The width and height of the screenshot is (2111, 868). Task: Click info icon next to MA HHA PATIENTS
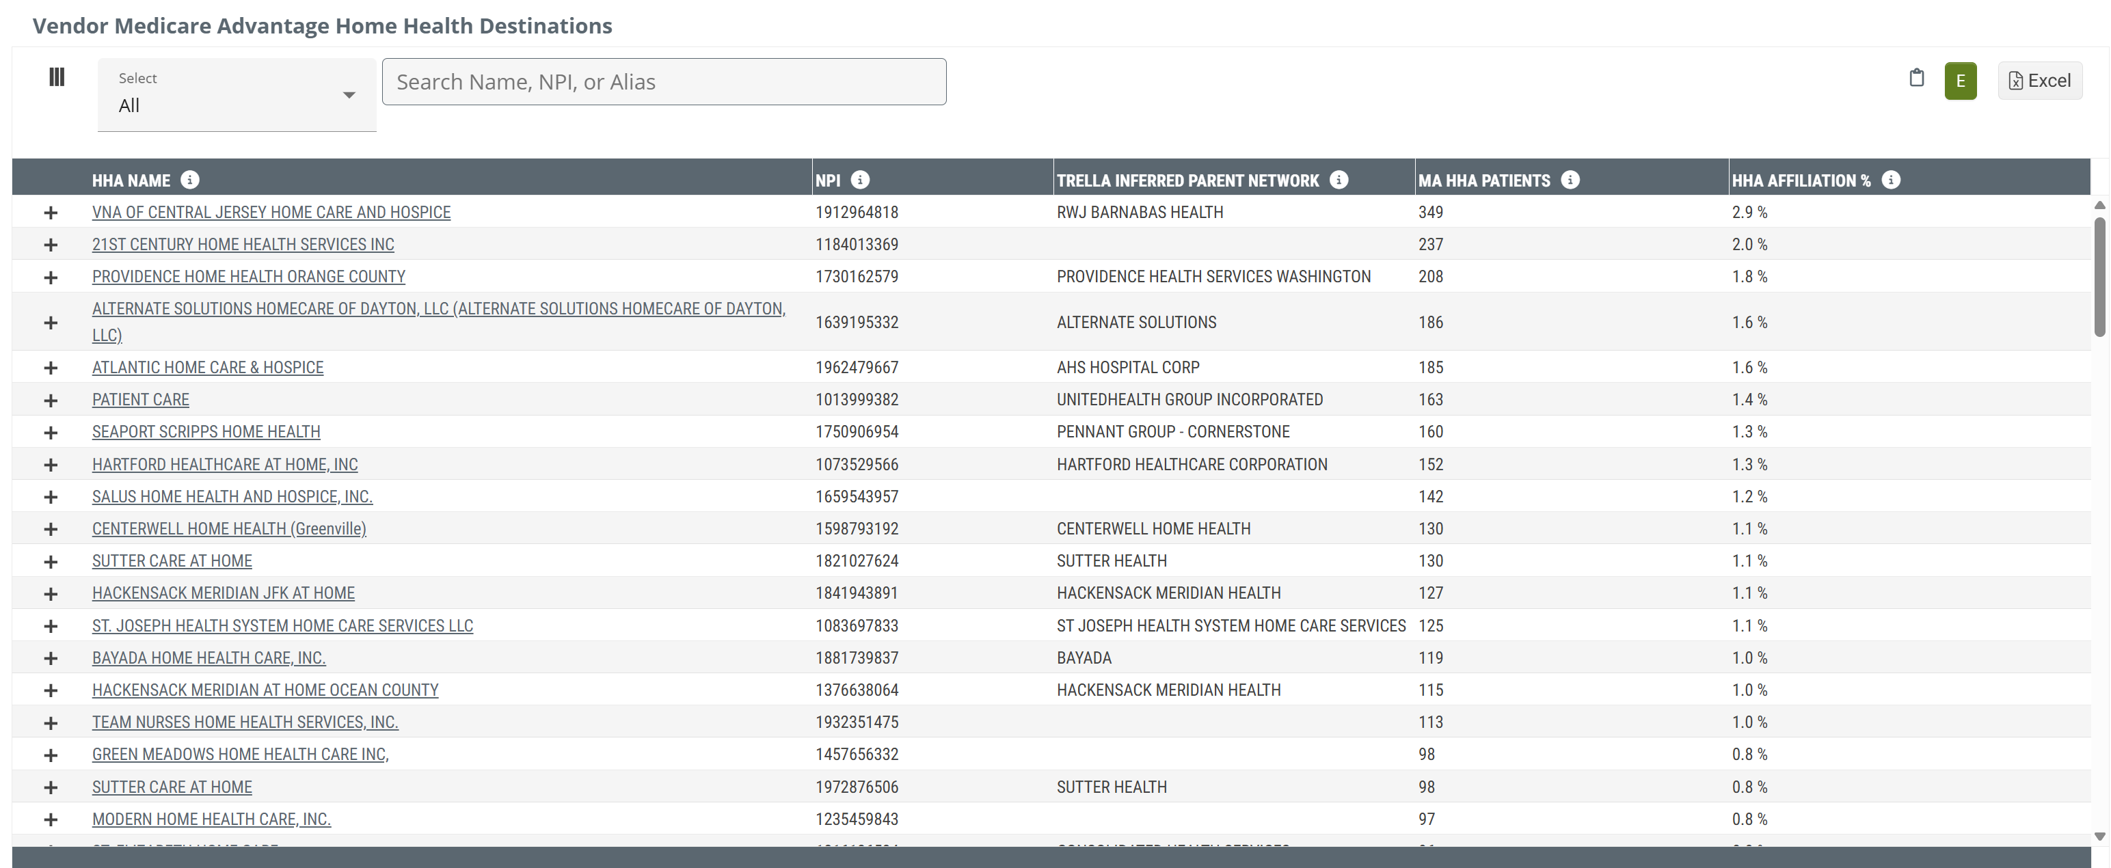pyautogui.click(x=1570, y=180)
